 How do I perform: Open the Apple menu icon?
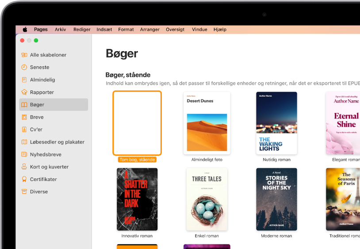point(25,29)
